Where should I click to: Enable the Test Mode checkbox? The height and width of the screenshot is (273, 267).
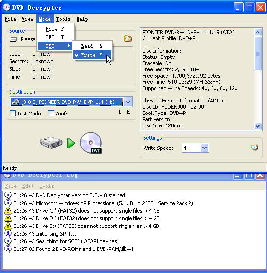(x=13, y=114)
